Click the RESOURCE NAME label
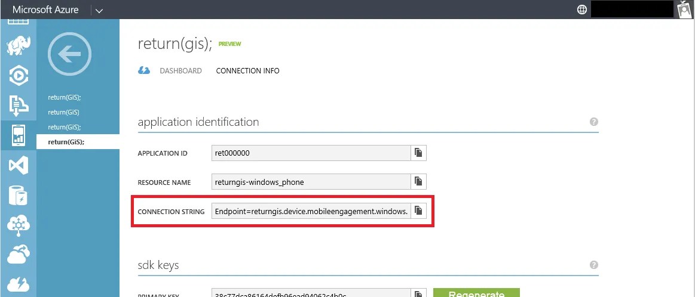Viewport: 695px width, 297px height. [164, 182]
